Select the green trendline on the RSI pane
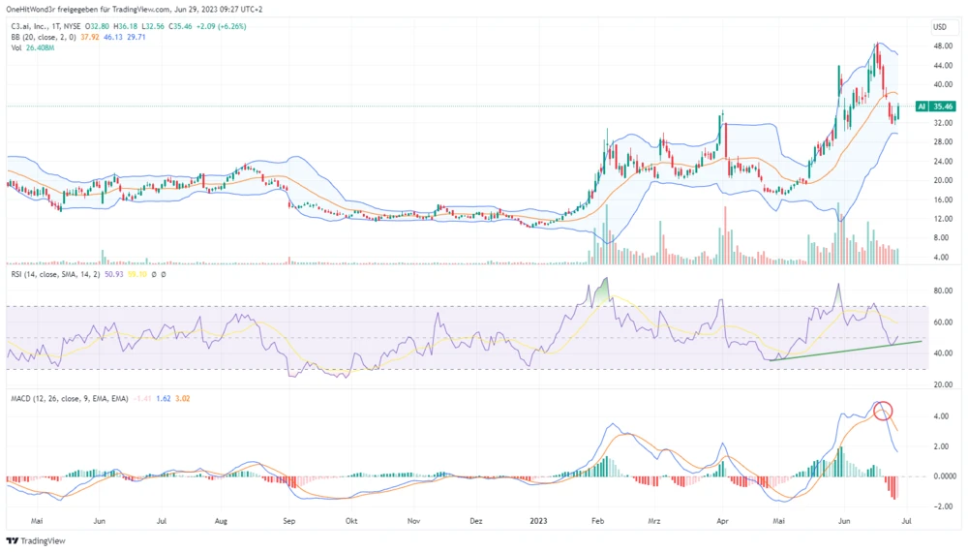The image size is (968, 552). 842,351
